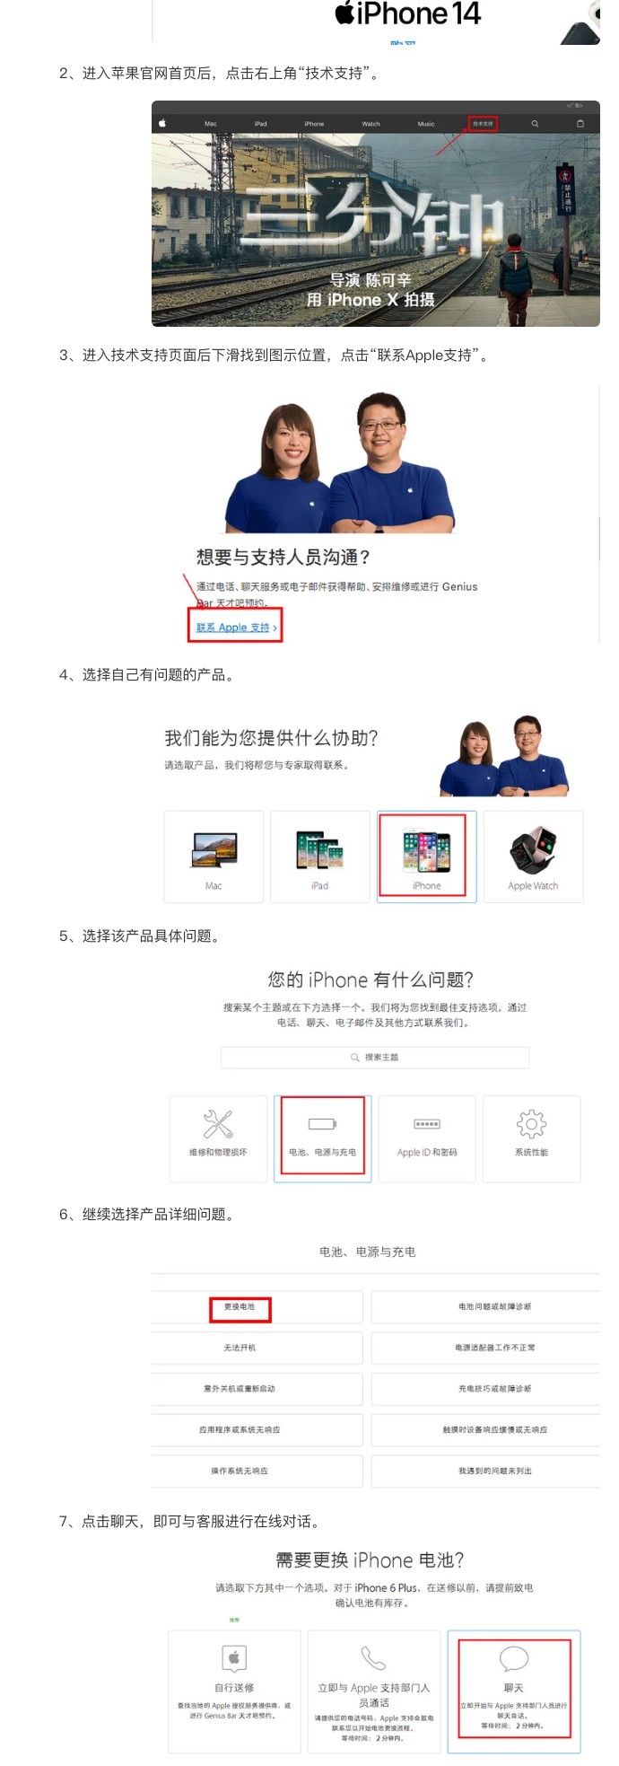Screen dimensions: 619x1766
Task: Pick the 维修和物理损坏 wrench tile
Action: click(x=218, y=1138)
